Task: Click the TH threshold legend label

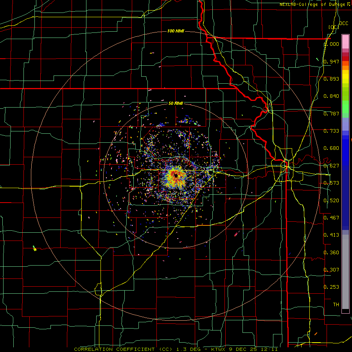Action: click(x=336, y=305)
